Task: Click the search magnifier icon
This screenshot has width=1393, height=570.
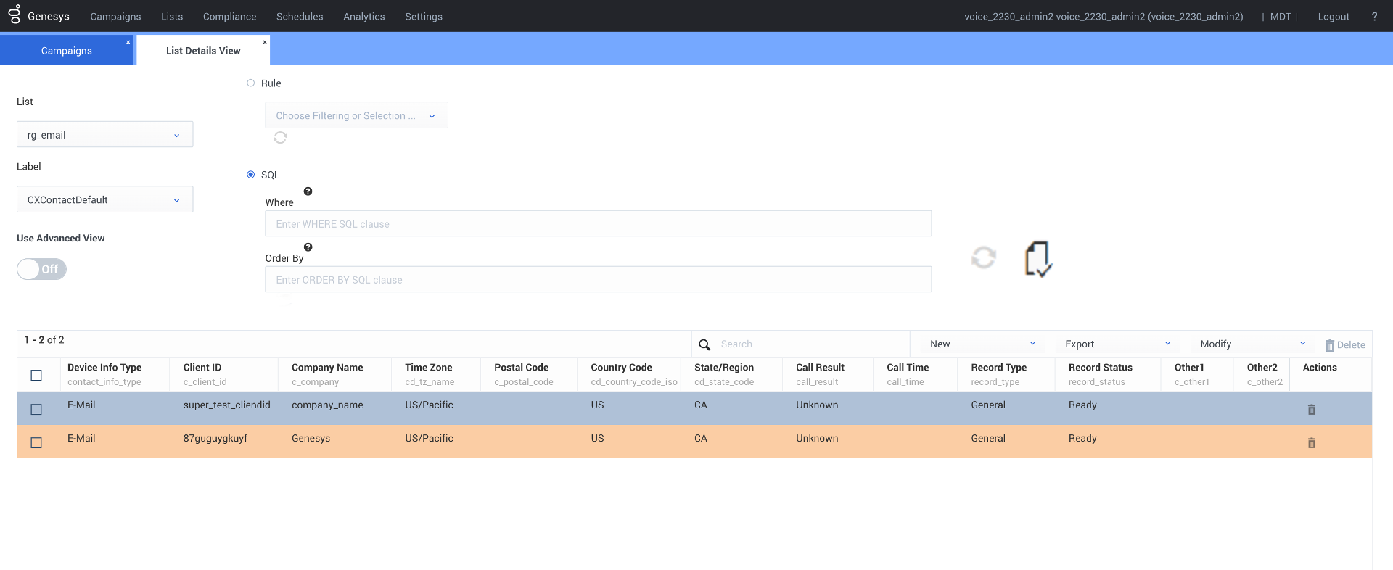Action: point(704,344)
